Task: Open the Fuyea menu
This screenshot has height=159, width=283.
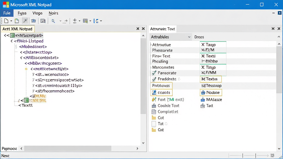Action: pyautogui.click(x=22, y=13)
